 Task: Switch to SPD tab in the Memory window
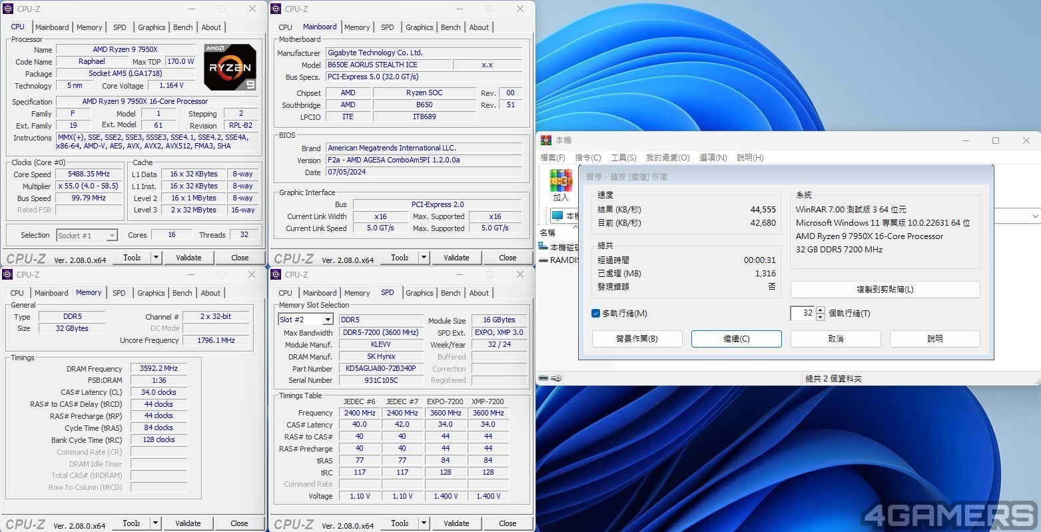(x=119, y=293)
